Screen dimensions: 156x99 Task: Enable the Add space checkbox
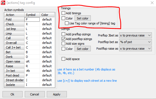pos(63,59)
